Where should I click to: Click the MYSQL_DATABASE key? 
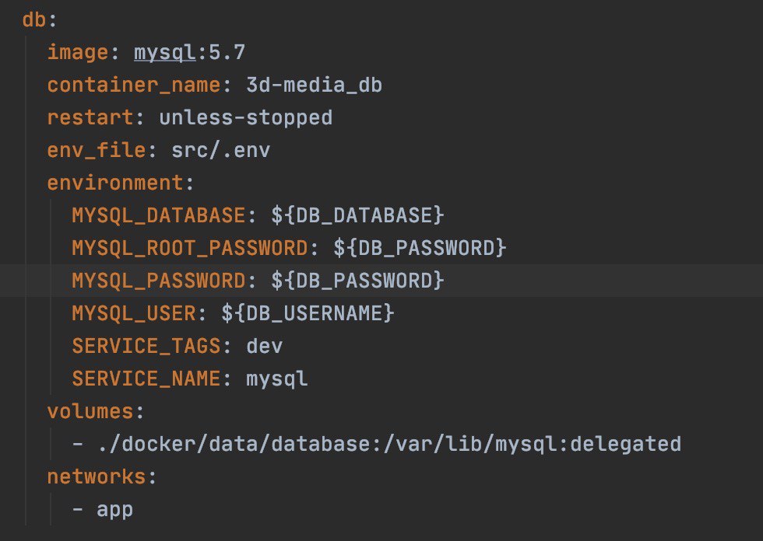click(159, 215)
